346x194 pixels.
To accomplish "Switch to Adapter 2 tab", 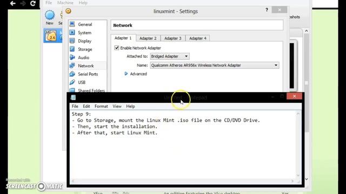I will coord(148,38).
